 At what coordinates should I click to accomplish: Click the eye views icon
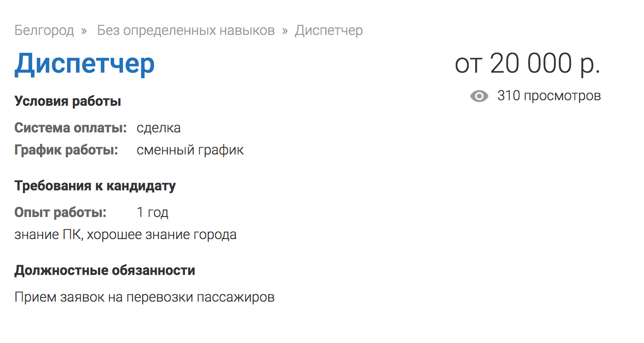coord(479,96)
